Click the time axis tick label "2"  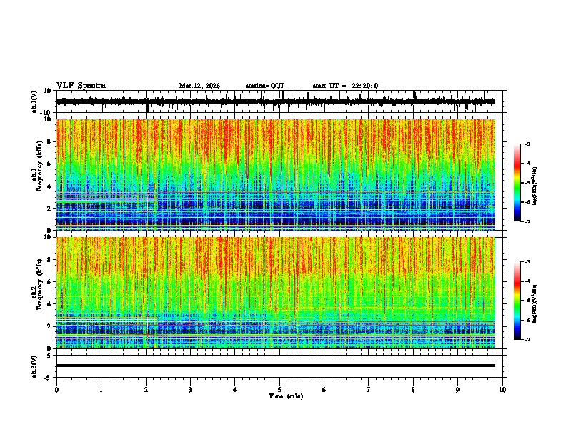click(x=146, y=390)
